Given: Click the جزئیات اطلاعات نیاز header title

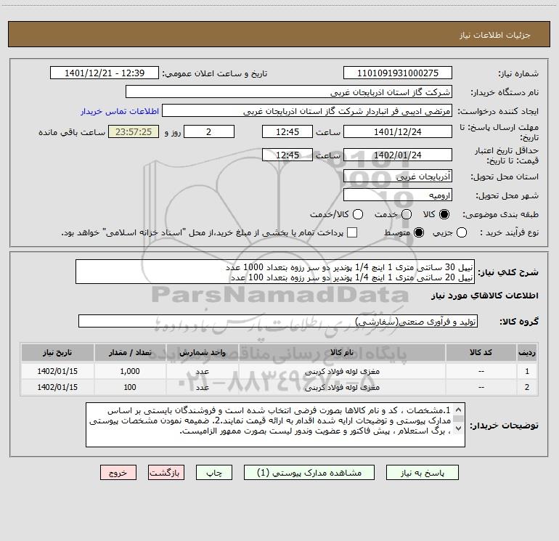Looking at the screenshot, I should point(495,35).
